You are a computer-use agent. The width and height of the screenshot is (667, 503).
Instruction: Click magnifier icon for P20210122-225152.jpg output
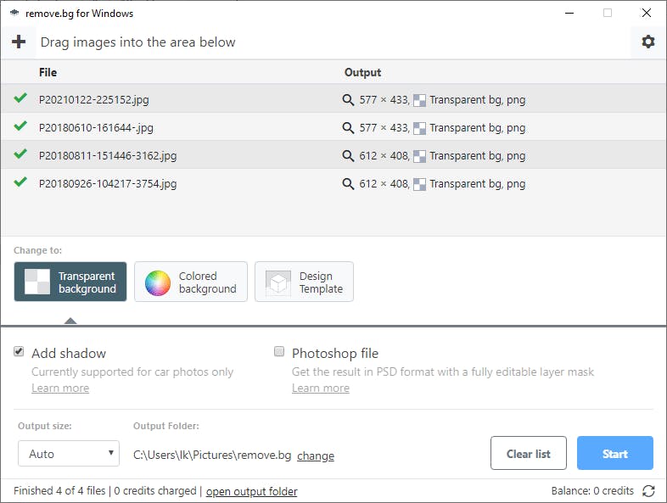coord(348,100)
